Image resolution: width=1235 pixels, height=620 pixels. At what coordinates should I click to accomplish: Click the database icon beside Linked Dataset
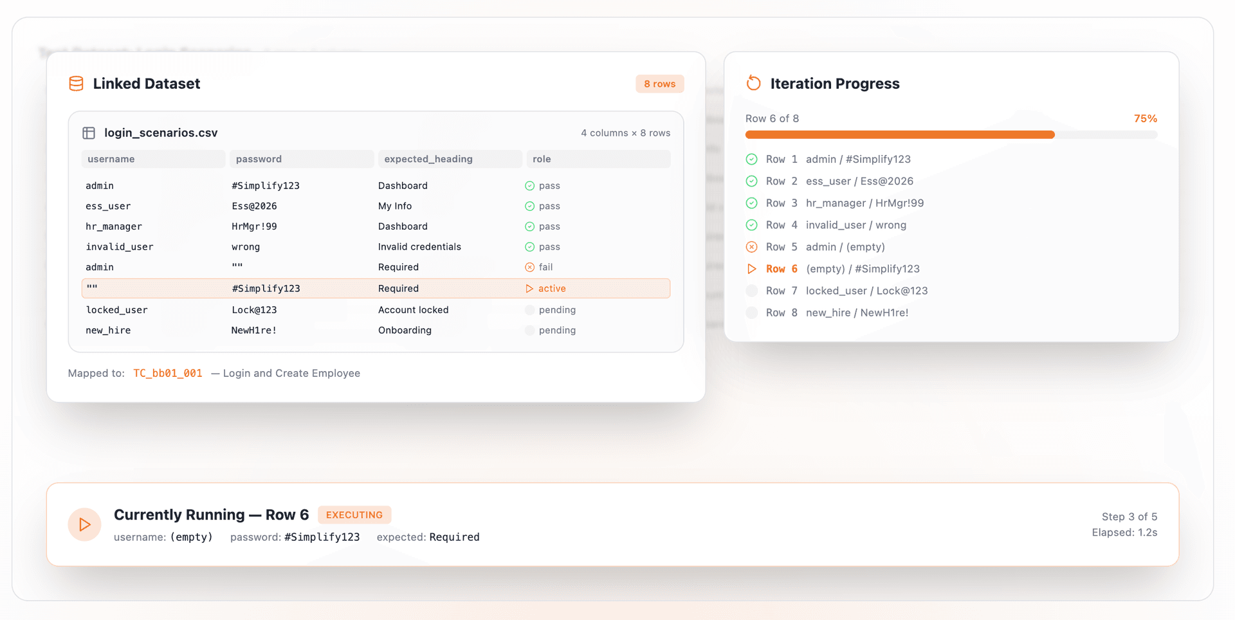coord(76,83)
